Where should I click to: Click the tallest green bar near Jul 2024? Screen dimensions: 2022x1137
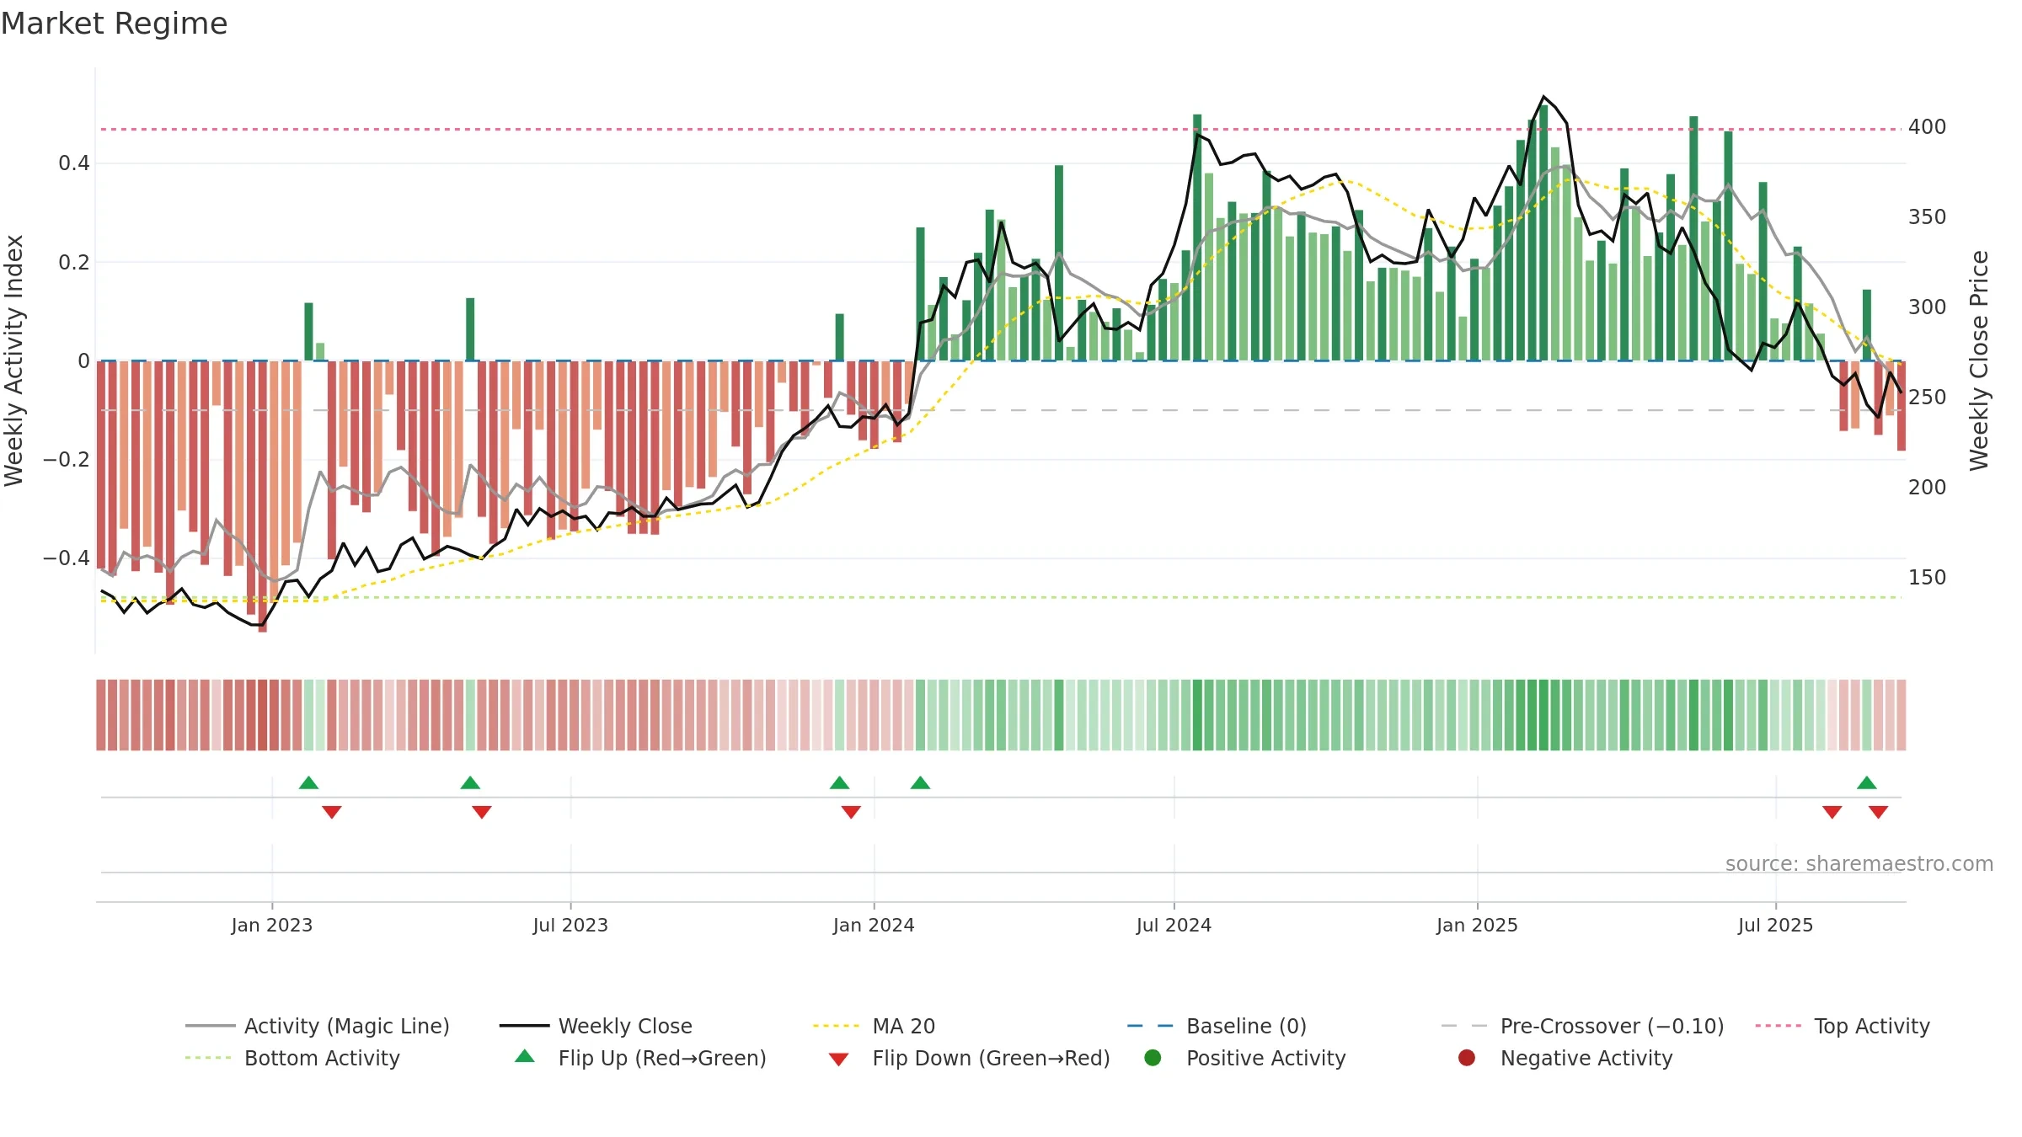click(x=1197, y=238)
